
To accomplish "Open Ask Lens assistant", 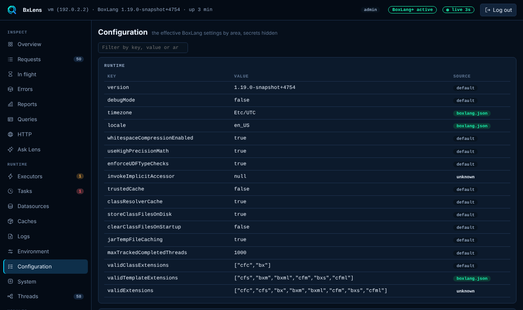I will pyautogui.click(x=45, y=149).
